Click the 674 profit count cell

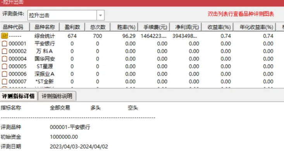click(x=72, y=36)
